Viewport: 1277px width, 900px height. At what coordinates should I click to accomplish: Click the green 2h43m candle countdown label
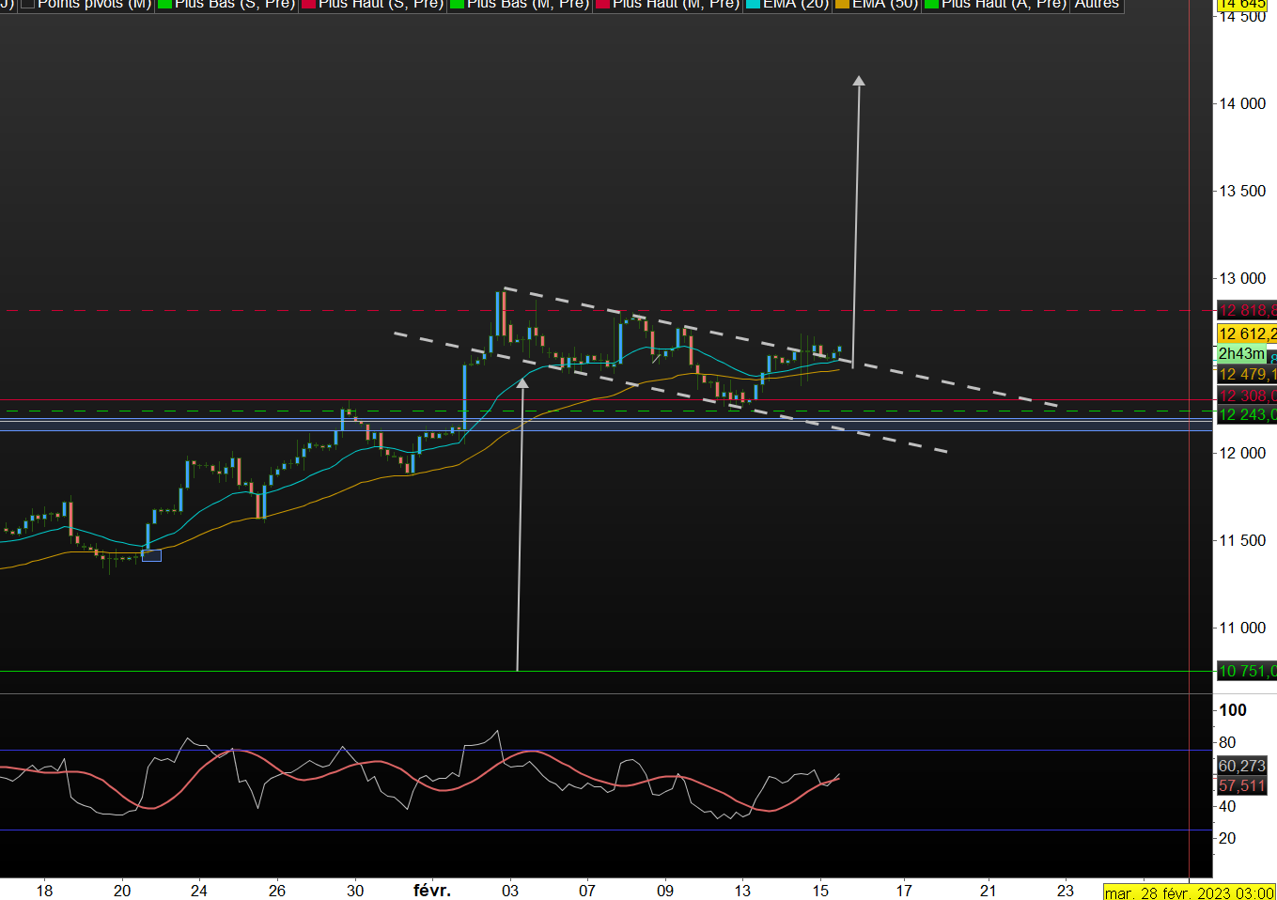[x=1241, y=354]
